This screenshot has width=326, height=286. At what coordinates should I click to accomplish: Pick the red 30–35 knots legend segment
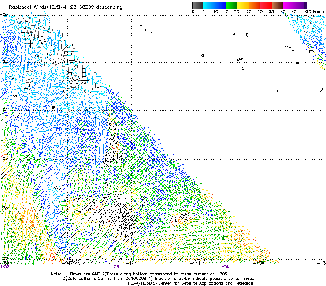point(266,5)
